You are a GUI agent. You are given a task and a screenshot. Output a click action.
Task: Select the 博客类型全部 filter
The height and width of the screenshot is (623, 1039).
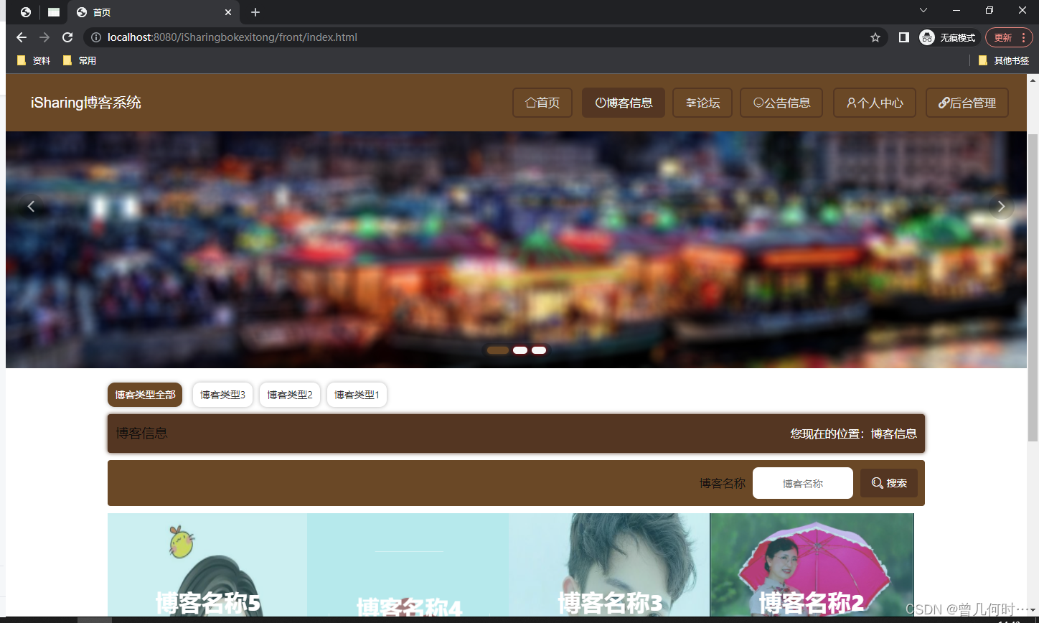pos(144,395)
